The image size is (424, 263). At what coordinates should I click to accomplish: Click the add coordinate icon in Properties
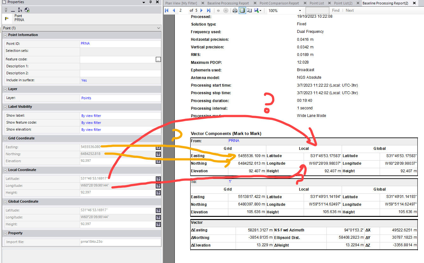pos(27,10)
